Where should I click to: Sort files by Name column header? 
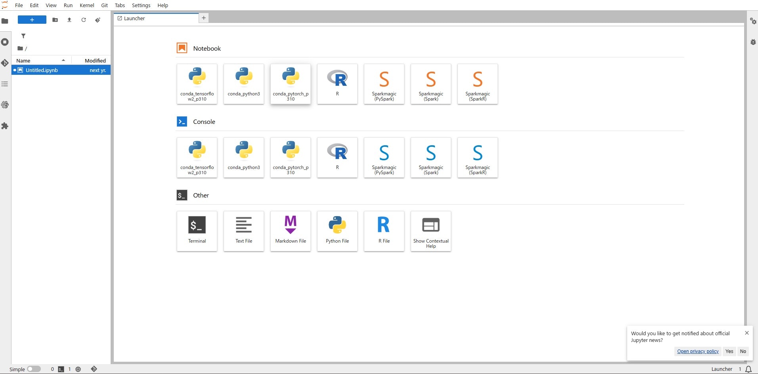pyautogui.click(x=41, y=61)
